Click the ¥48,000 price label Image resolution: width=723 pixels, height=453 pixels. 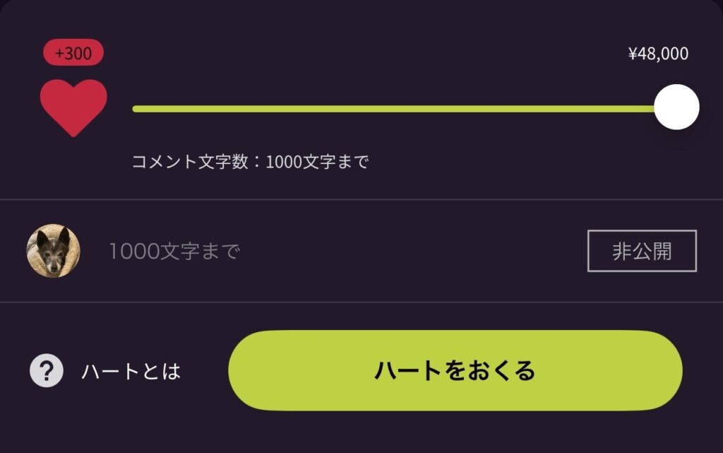(x=658, y=54)
